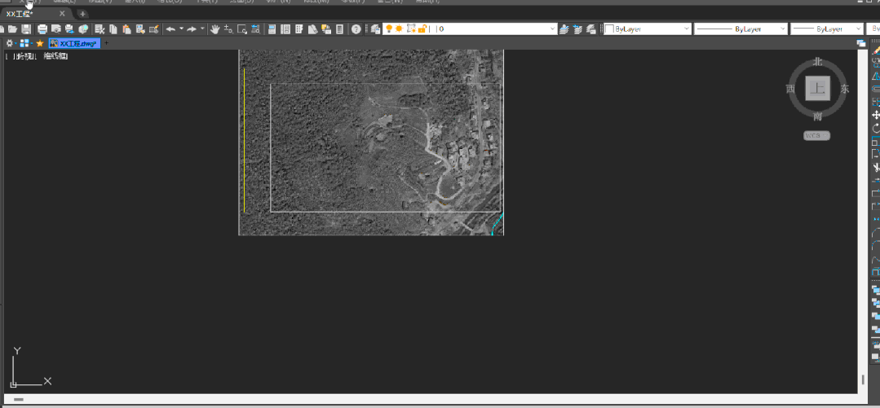The height and width of the screenshot is (408, 880).
Task: Open the DesignCenter icon
Action: coord(285,29)
